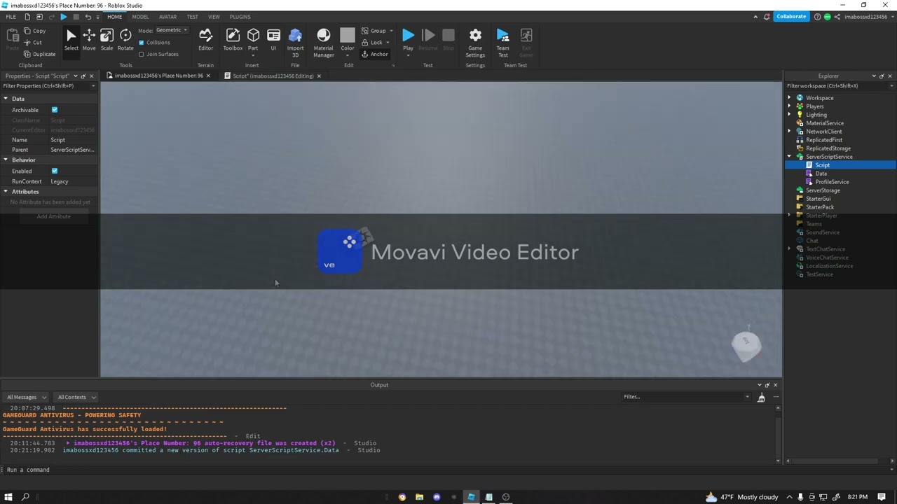Start playtest with the Play button

pos(408,39)
